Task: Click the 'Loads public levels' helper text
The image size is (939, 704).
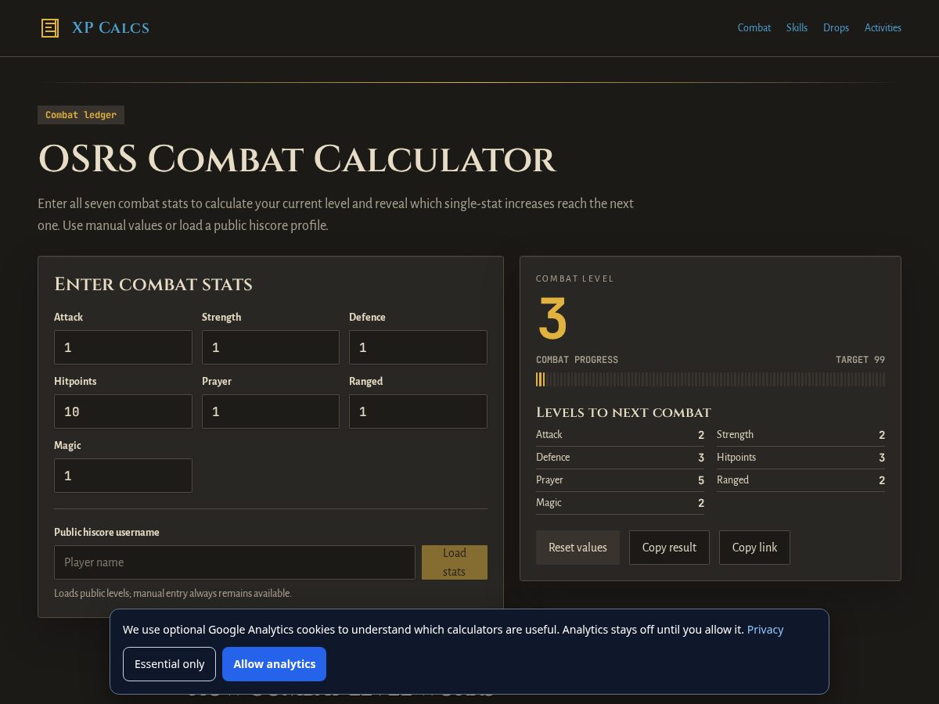Action: coord(173,594)
